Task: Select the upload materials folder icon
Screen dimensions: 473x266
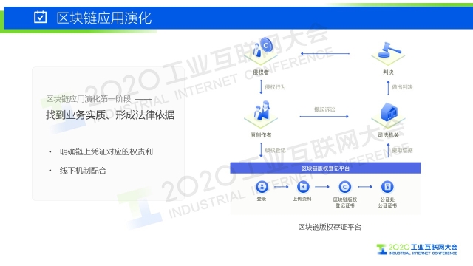Action: coord(303,187)
